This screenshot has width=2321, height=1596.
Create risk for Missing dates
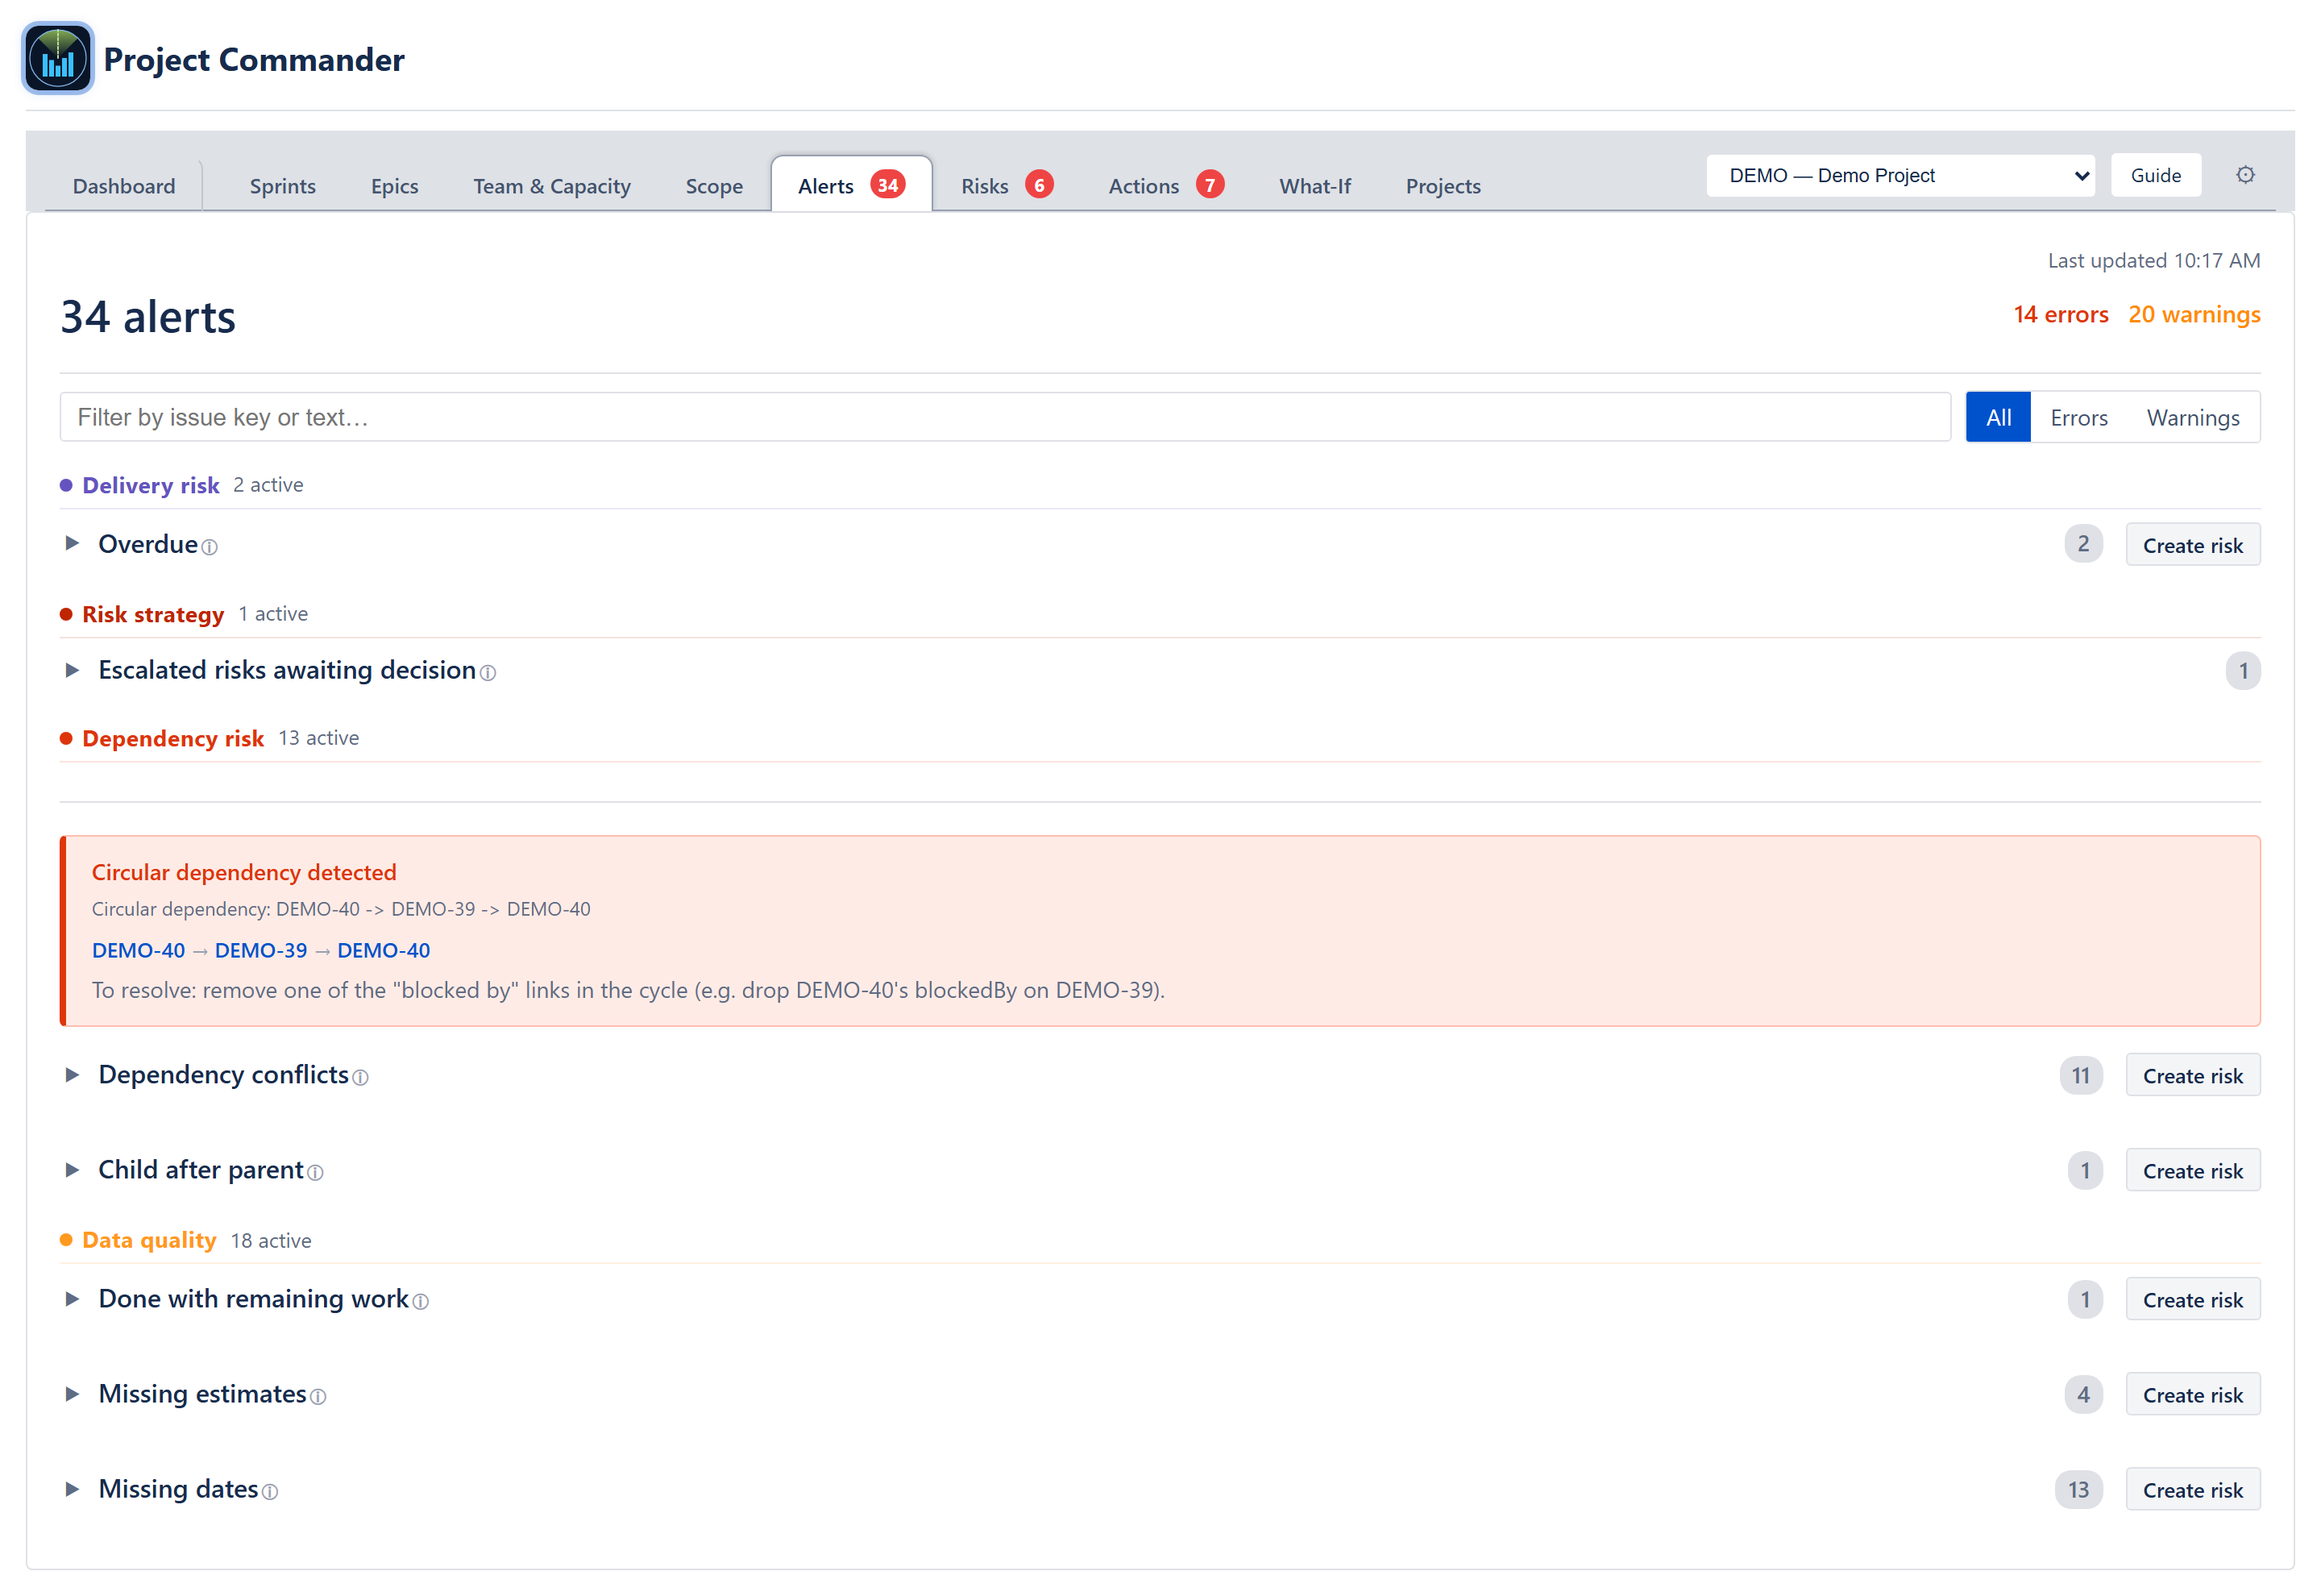[x=2192, y=1490]
